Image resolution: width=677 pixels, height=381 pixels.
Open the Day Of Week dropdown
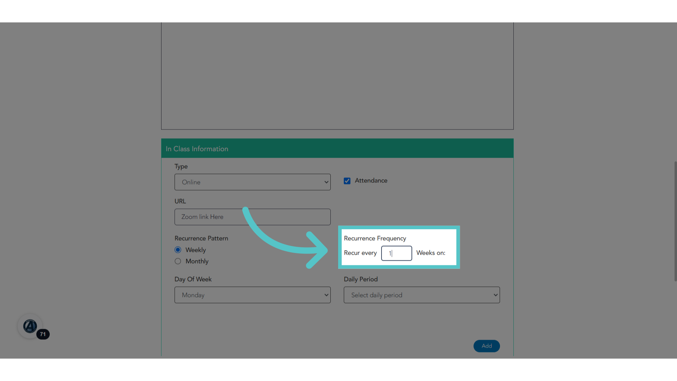[x=252, y=295]
